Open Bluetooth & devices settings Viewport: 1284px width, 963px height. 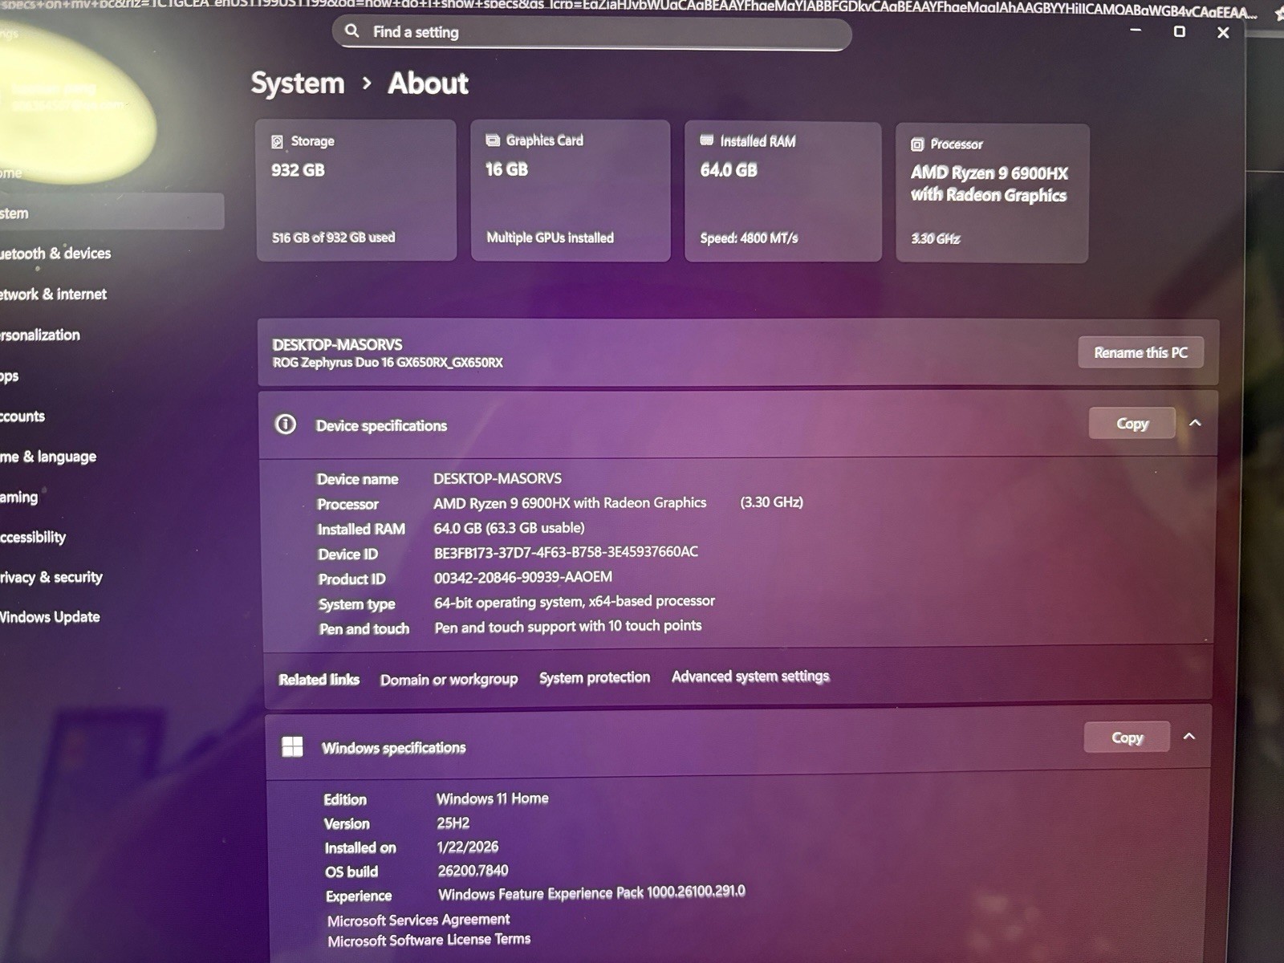[x=55, y=254]
